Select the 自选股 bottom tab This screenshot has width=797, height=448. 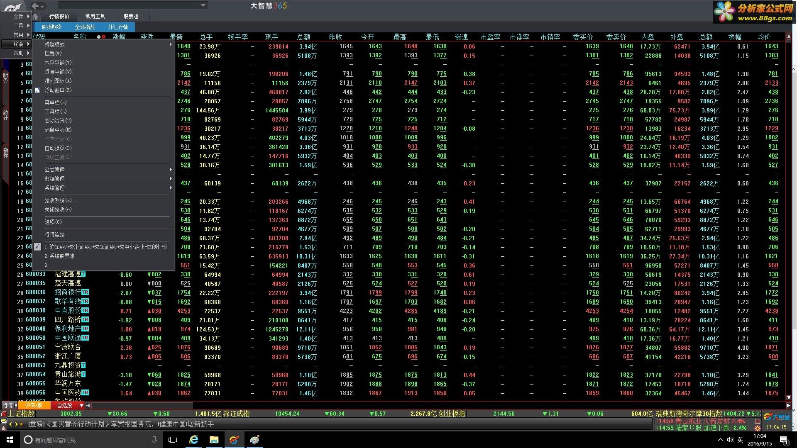64,405
